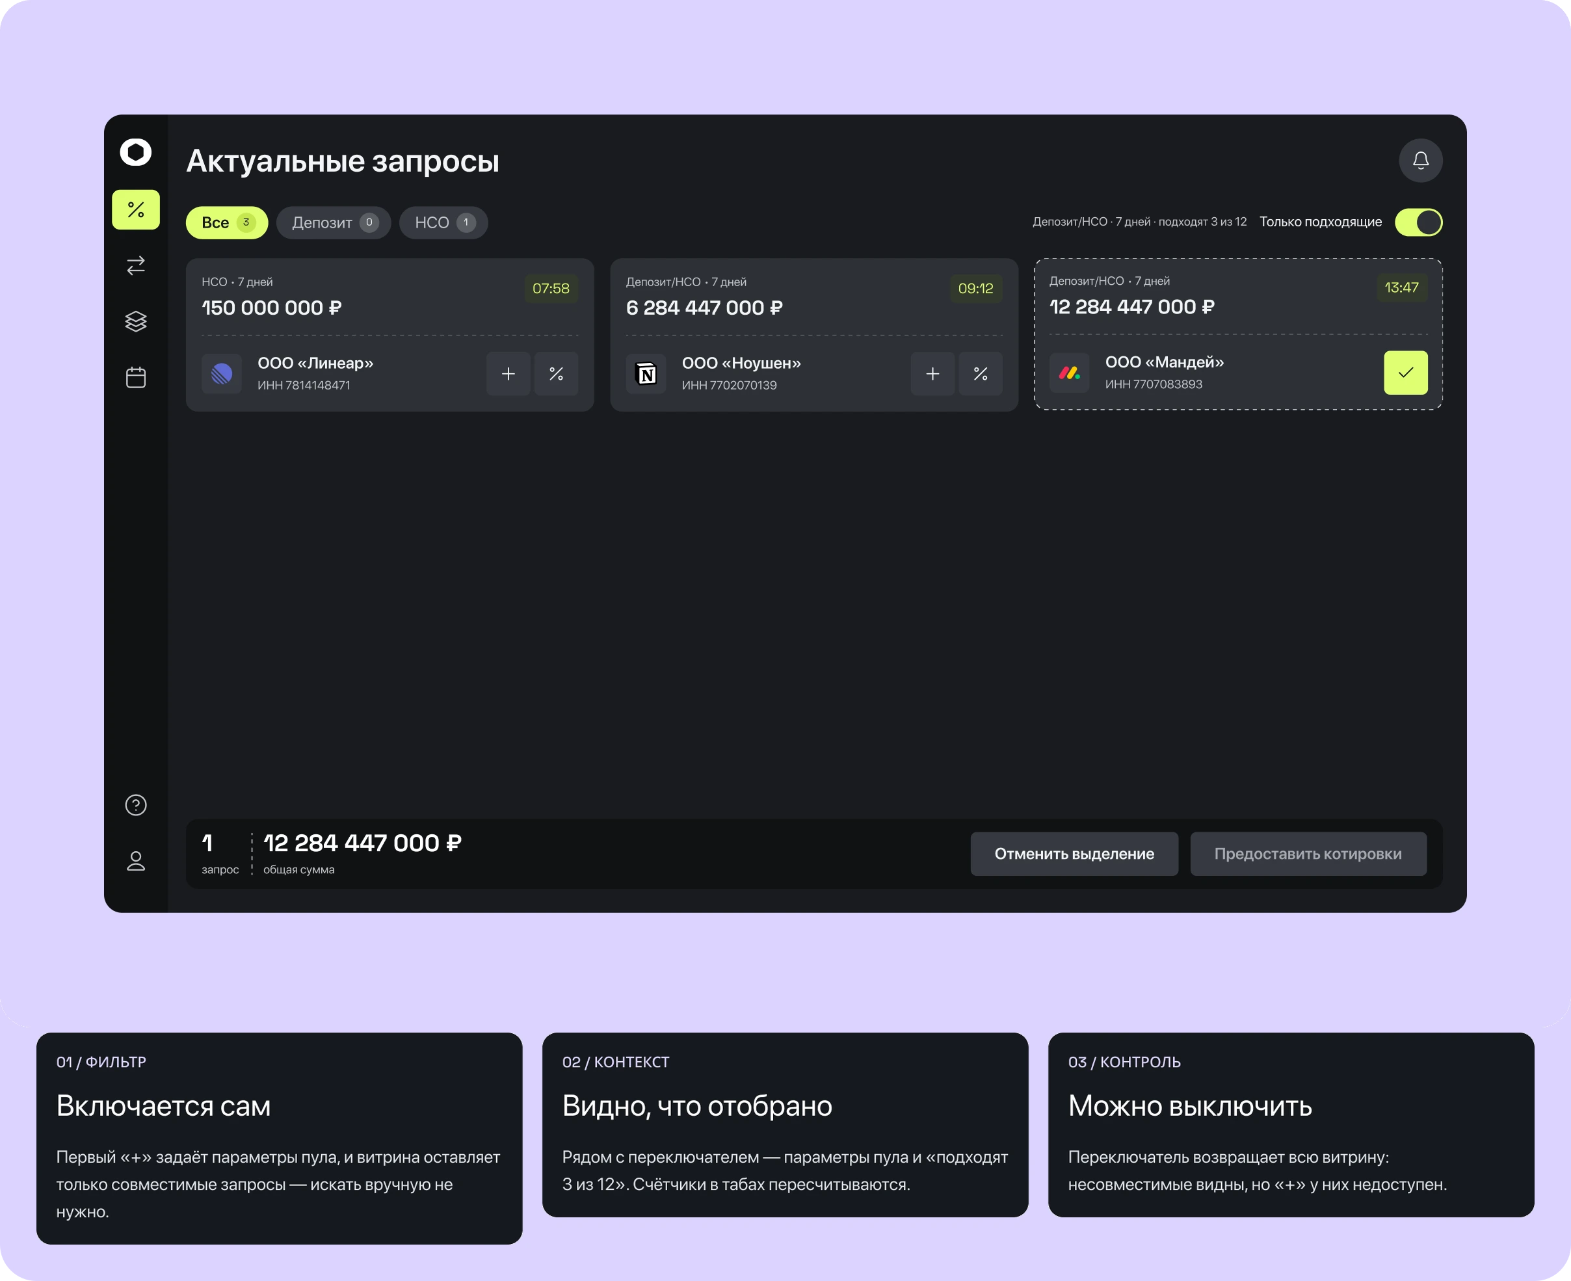
Task: Select the «Все» tab
Action: (228, 222)
